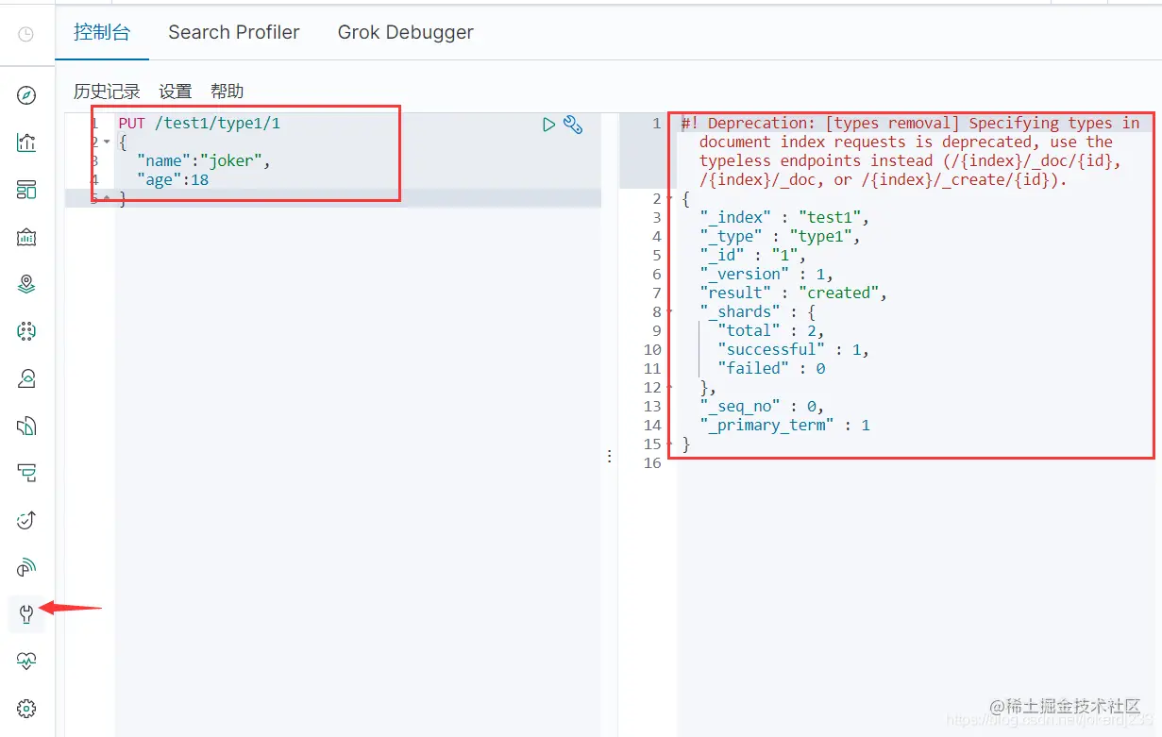Open Visualize from the chart sidebar icon
Image resolution: width=1162 pixels, height=737 pixels.
[x=26, y=142]
